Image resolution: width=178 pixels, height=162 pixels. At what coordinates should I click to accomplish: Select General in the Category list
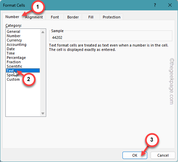click(13, 31)
